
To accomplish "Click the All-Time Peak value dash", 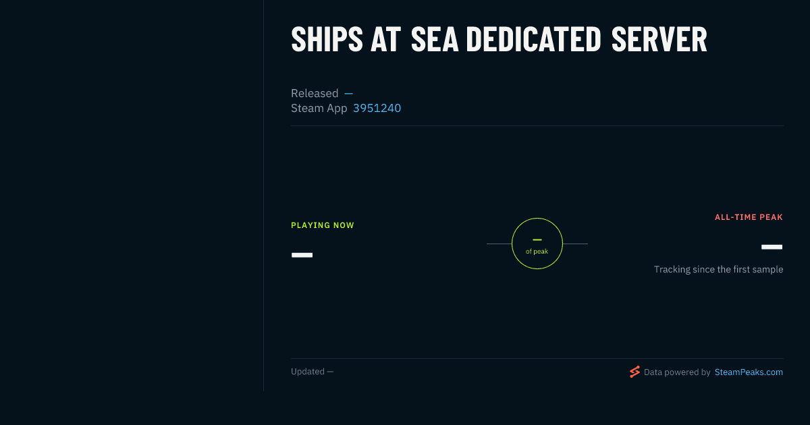I will pos(772,247).
